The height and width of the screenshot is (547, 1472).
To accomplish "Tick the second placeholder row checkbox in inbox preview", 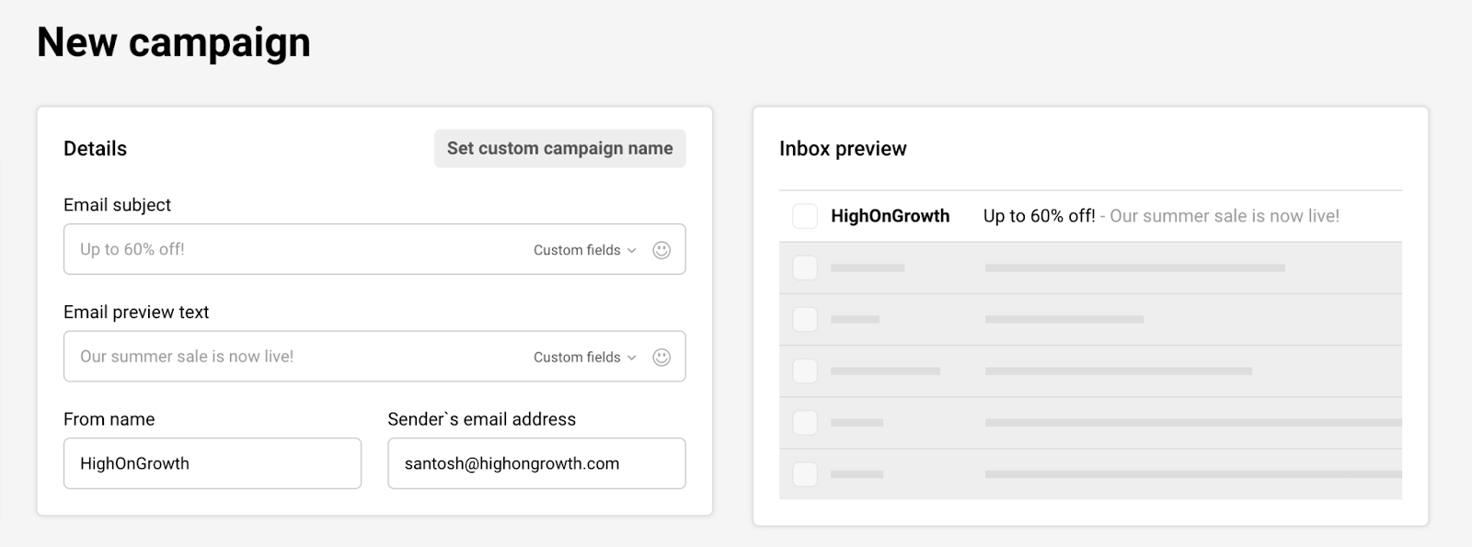I will pos(805,320).
